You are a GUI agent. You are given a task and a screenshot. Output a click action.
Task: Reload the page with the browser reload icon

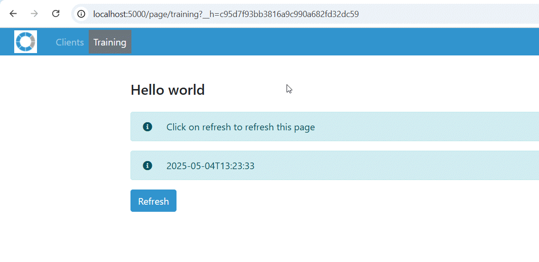click(x=56, y=14)
